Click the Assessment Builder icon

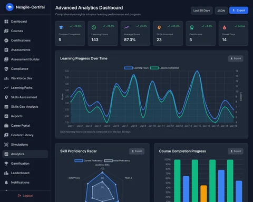(6, 59)
